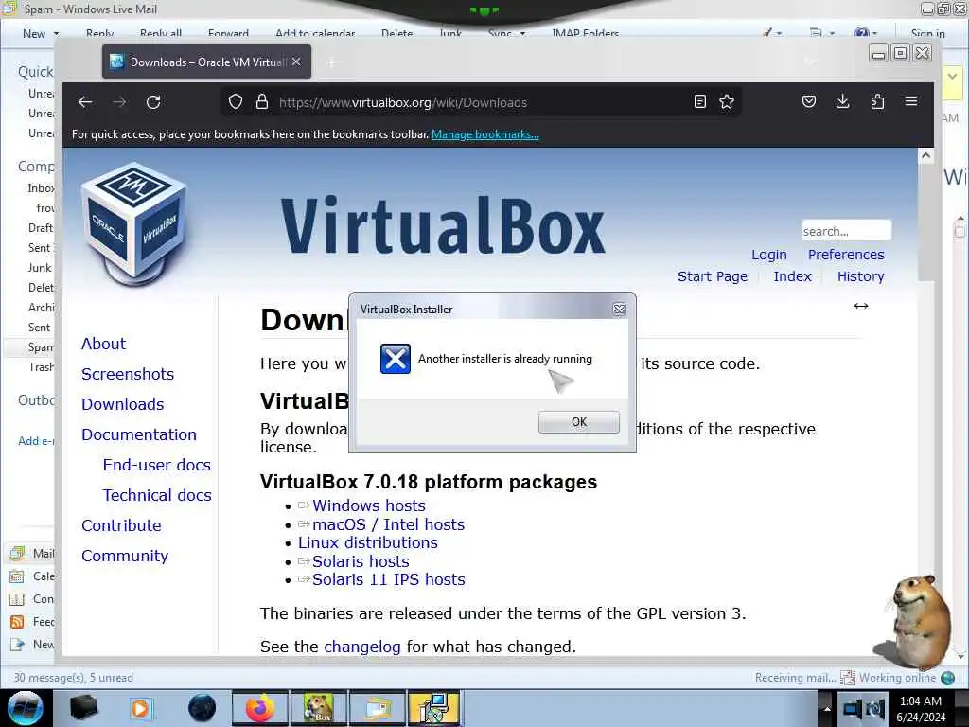Open the Login link

768,255
